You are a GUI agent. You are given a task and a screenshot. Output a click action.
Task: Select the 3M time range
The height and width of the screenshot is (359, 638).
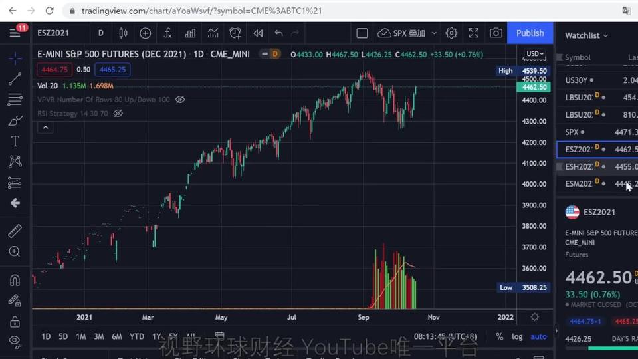[x=99, y=336]
